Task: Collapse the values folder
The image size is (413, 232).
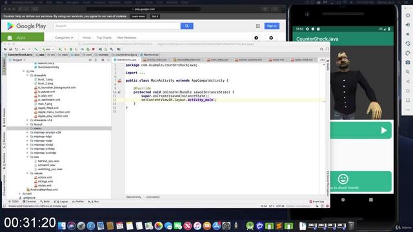Action: pos(27,173)
